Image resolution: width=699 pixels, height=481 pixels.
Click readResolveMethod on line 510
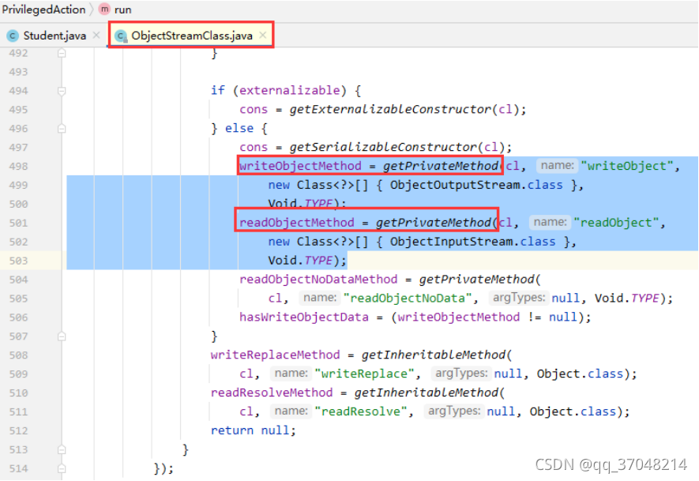pos(272,393)
